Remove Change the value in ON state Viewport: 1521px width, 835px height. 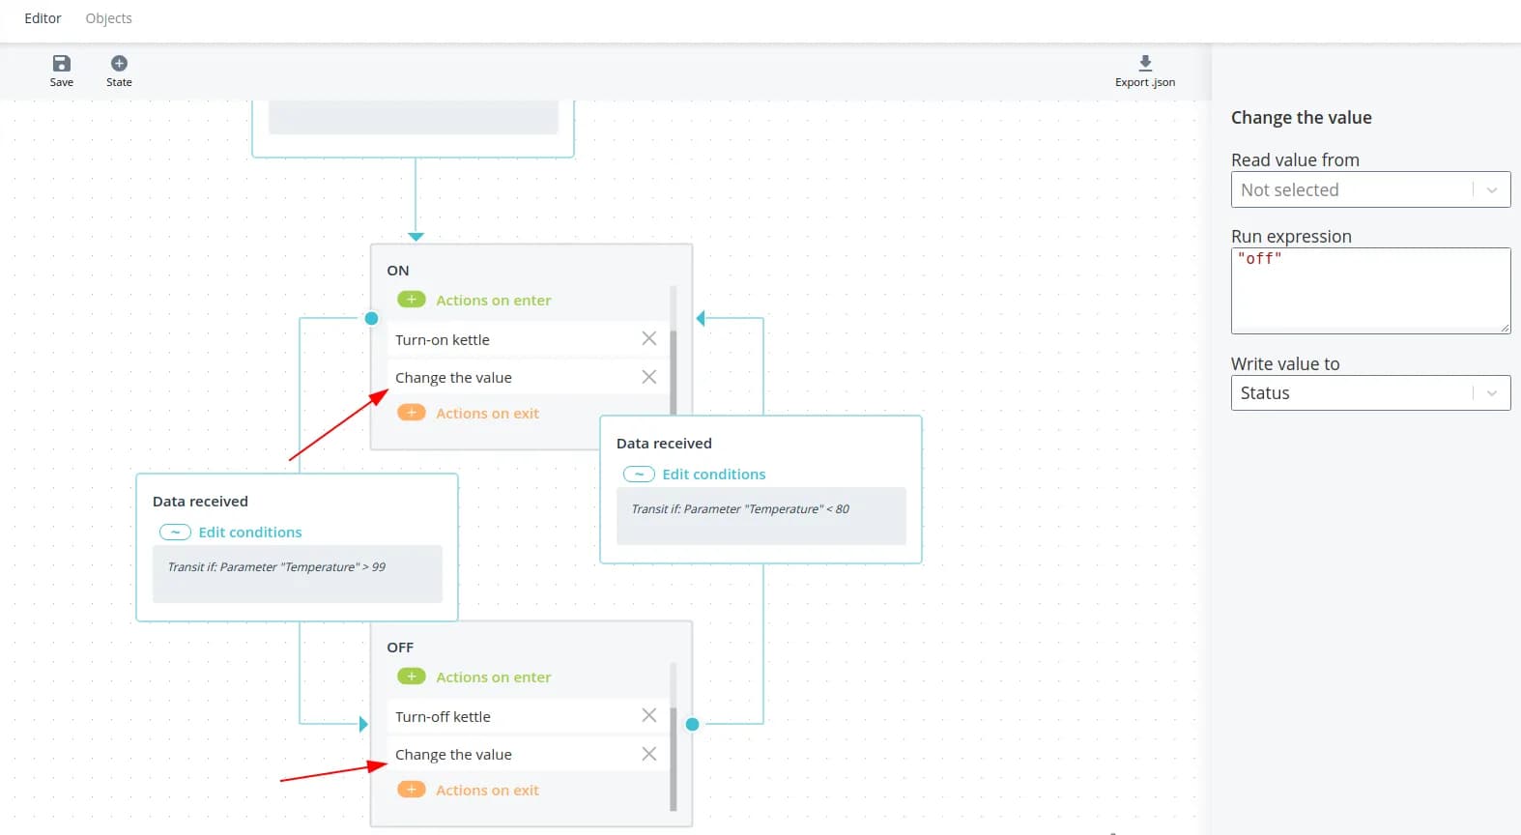click(649, 377)
